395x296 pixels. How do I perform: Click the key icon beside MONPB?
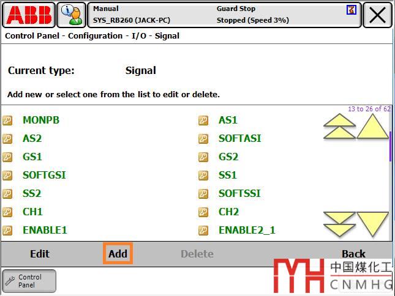pos(7,120)
